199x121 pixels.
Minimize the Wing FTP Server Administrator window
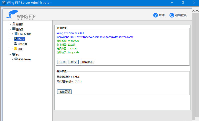(x=172, y=2)
